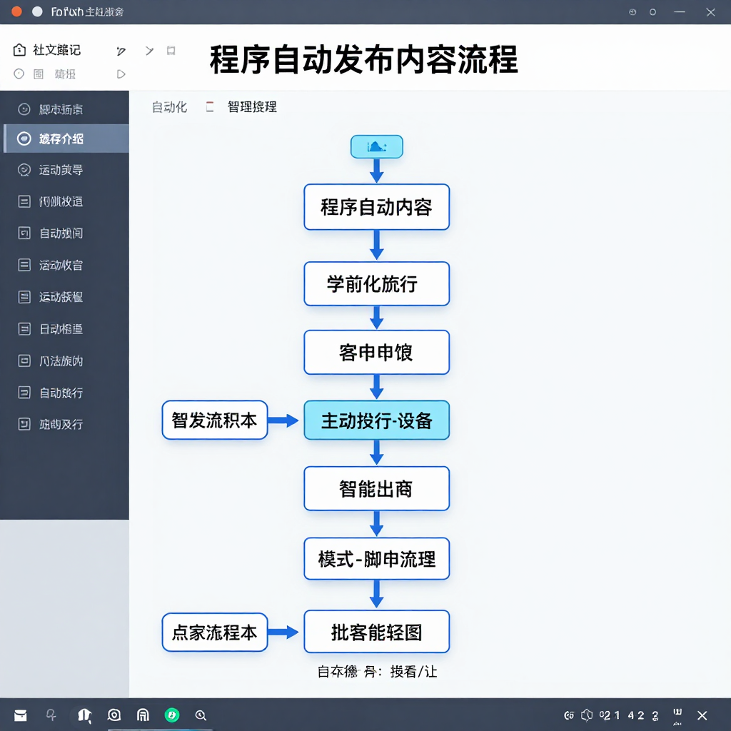The width and height of the screenshot is (731, 731).
Task: Open the building icon app in the taskbar
Action: [143, 715]
